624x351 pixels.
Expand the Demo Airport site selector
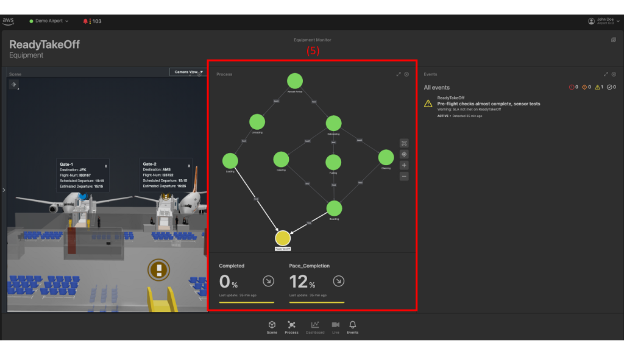(48, 19)
